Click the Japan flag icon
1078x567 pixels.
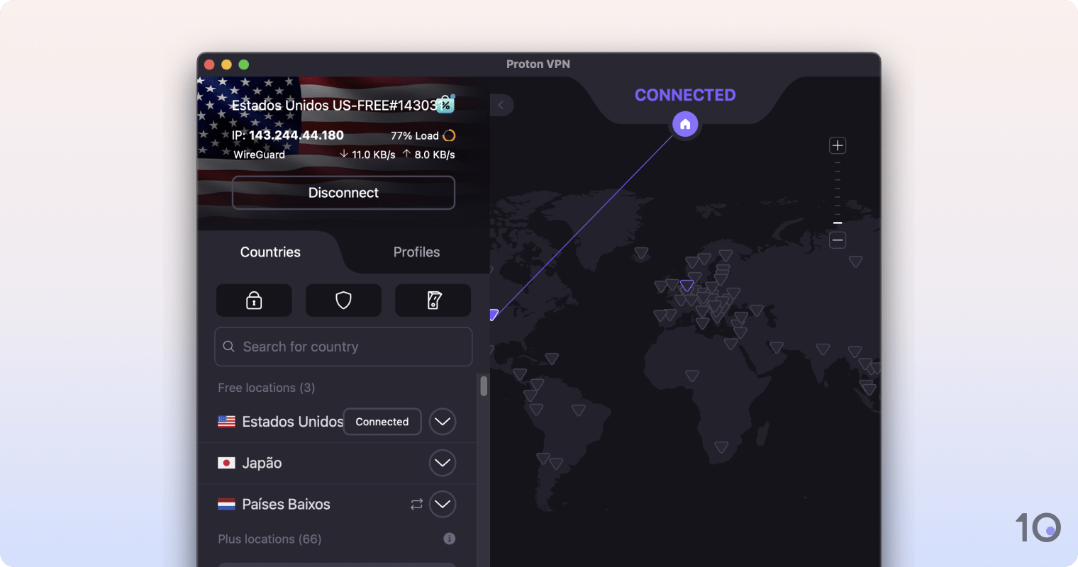(x=226, y=462)
